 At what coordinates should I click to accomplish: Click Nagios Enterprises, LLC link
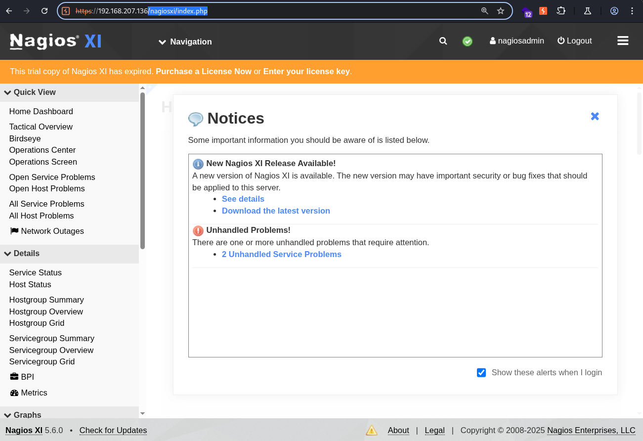(591, 430)
